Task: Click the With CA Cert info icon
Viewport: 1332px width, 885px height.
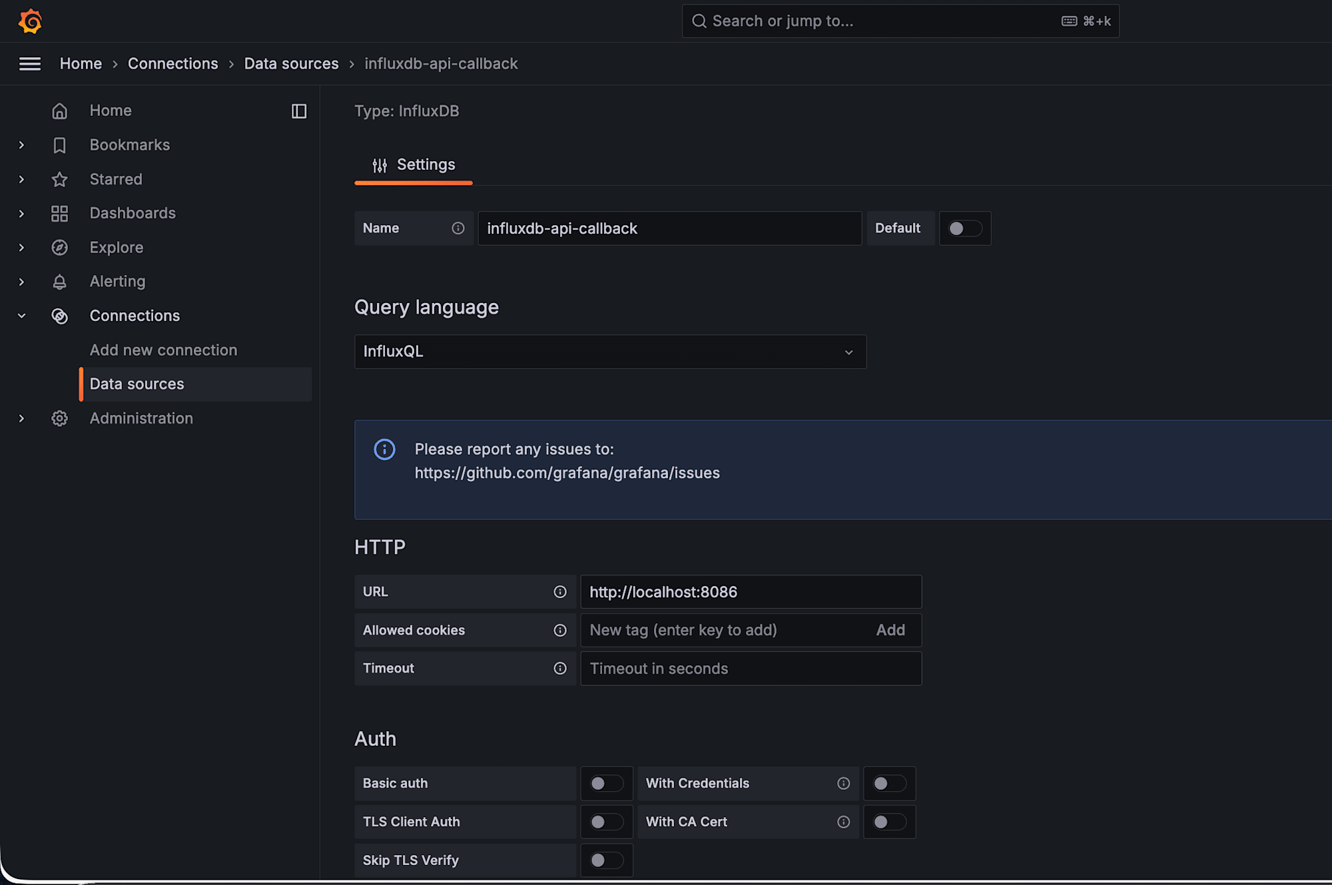Action: click(x=843, y=822)
